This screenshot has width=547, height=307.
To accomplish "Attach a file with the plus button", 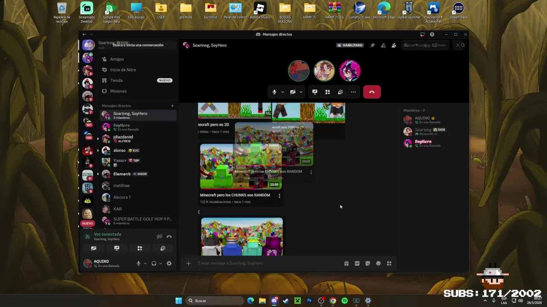I will click(x=188, y=263).
